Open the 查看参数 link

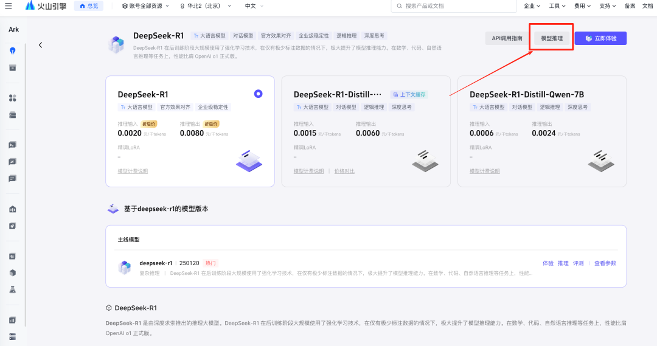(x=605, y=263)
